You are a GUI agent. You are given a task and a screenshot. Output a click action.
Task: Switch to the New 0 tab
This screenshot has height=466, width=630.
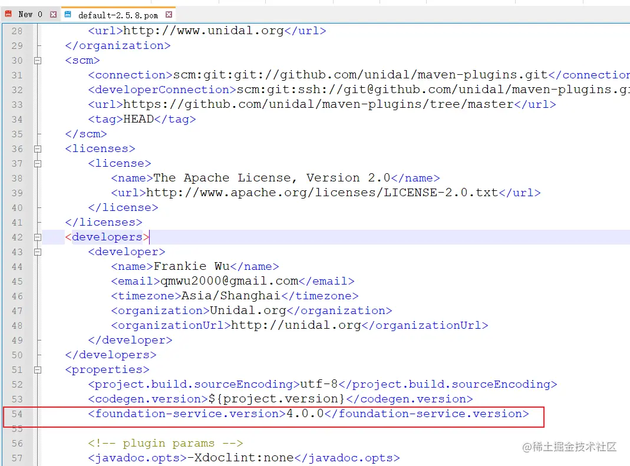pos(30,15)
